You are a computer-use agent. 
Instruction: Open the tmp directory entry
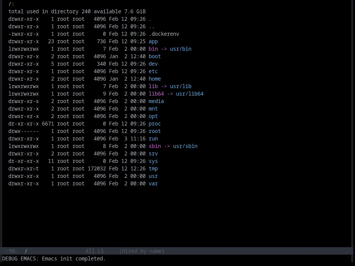(153, 169)
